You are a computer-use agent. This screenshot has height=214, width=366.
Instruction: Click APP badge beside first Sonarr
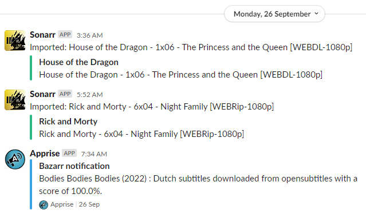point(65,35)
